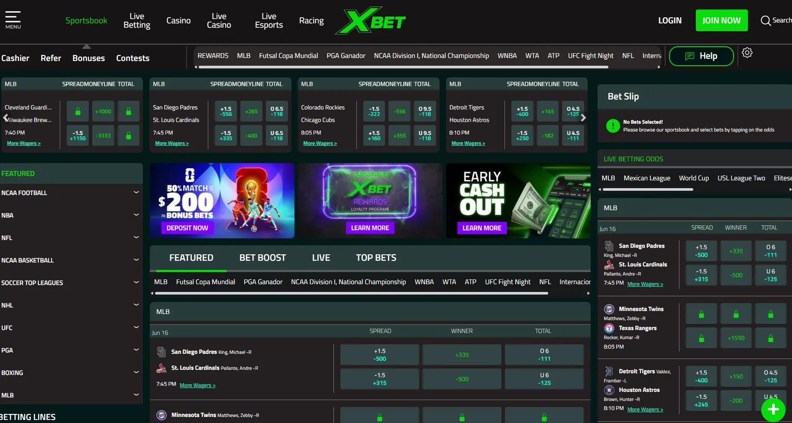Image resolution: width=792 pixels, height=423 pixels.
Task: Click the green plus floating button
Action: tap(773, 410)
